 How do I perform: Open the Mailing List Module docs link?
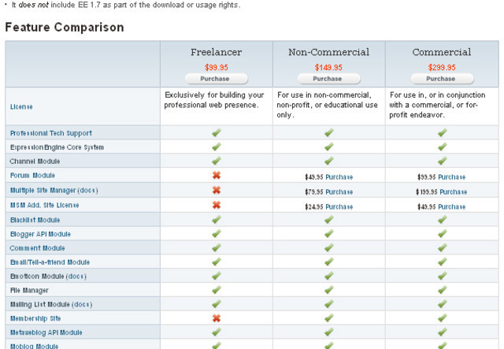[x=82, y=304]
